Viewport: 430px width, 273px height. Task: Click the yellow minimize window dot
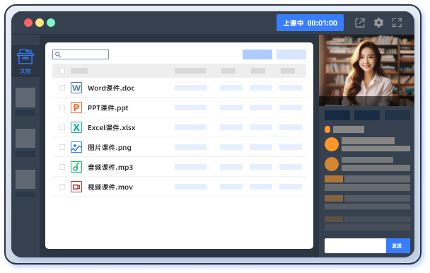click(x=40, y=23)
